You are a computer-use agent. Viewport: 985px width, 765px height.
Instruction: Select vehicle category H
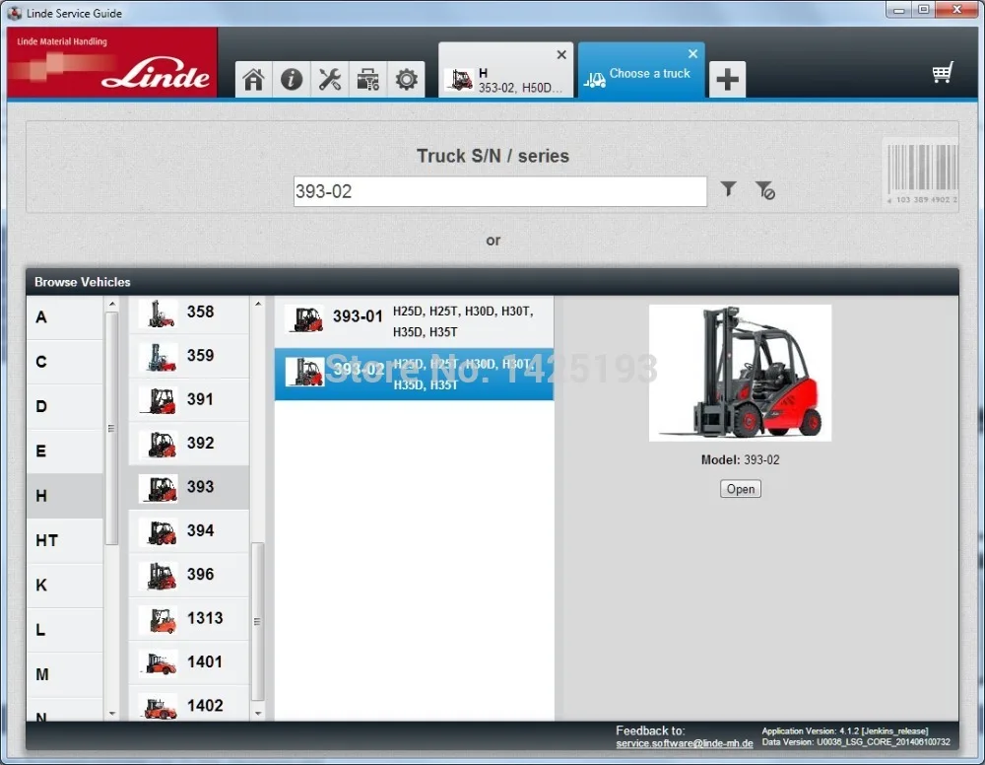[x=65, y=496]
